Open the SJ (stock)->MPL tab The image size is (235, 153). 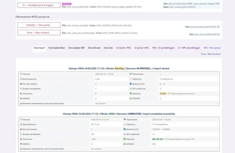[x=123, y=48]
